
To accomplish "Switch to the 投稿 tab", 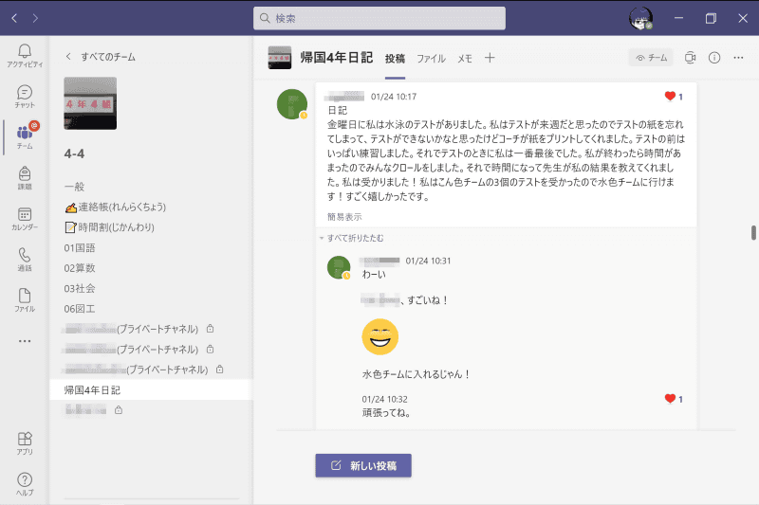I will (395, 59).
